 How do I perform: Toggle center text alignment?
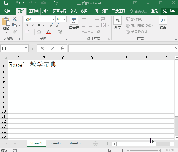(91, 25)
